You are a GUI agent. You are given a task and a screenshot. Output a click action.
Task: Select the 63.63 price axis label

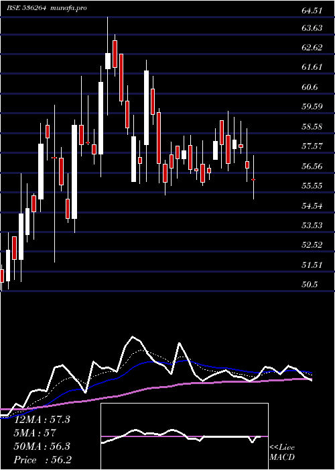312,28
